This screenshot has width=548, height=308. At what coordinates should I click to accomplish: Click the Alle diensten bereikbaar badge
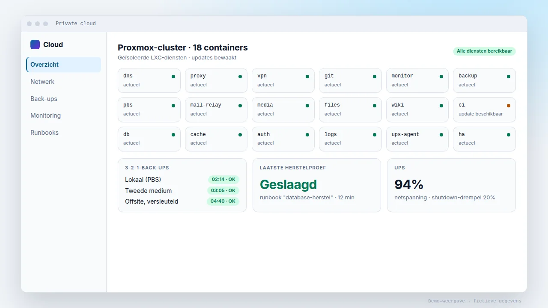click(x=484, y=51)
